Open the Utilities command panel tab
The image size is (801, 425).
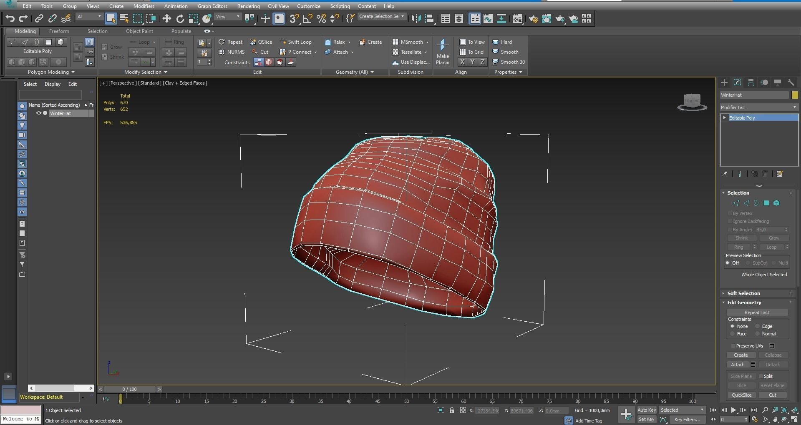point(791,82)
